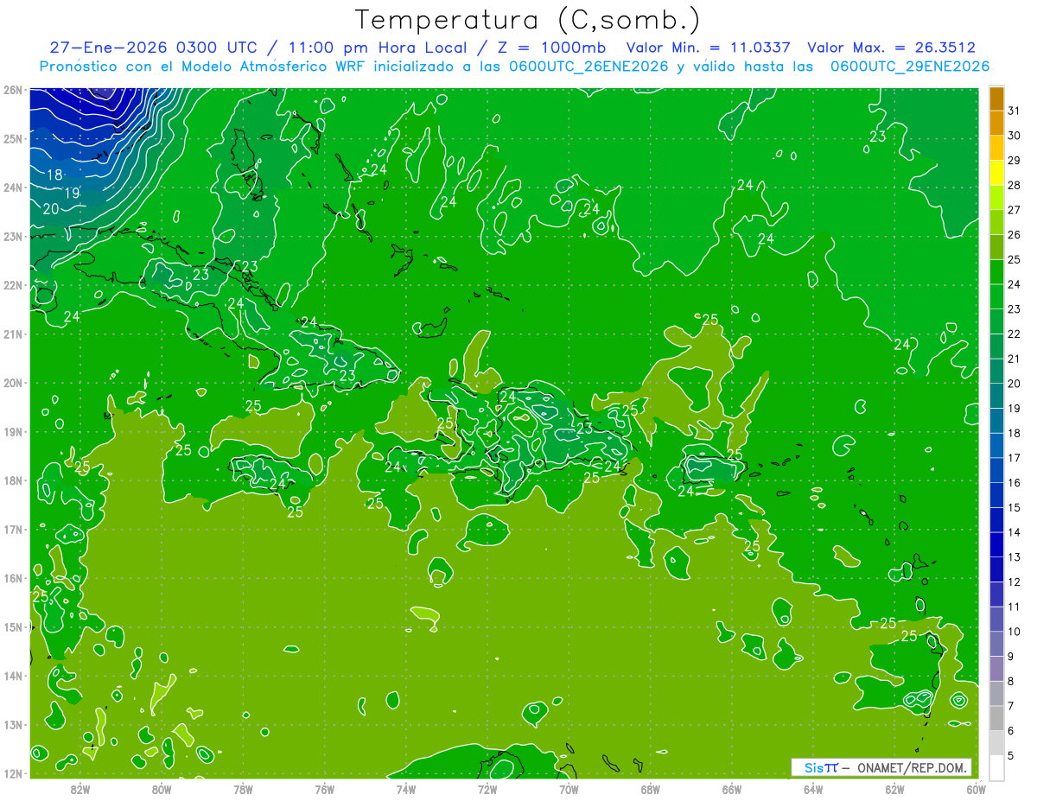Click the legend scale number 15
Image resolution: width=1037 pixels, height=801 pixels.
tap(1015, 507)
